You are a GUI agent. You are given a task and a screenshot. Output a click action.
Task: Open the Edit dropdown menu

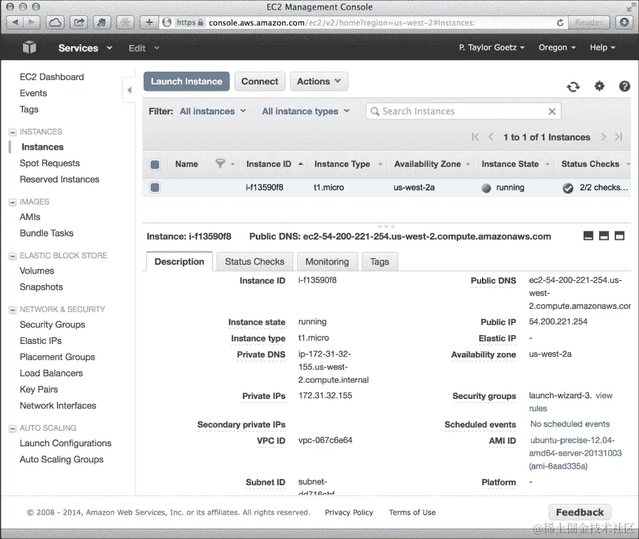coord(143,48)
